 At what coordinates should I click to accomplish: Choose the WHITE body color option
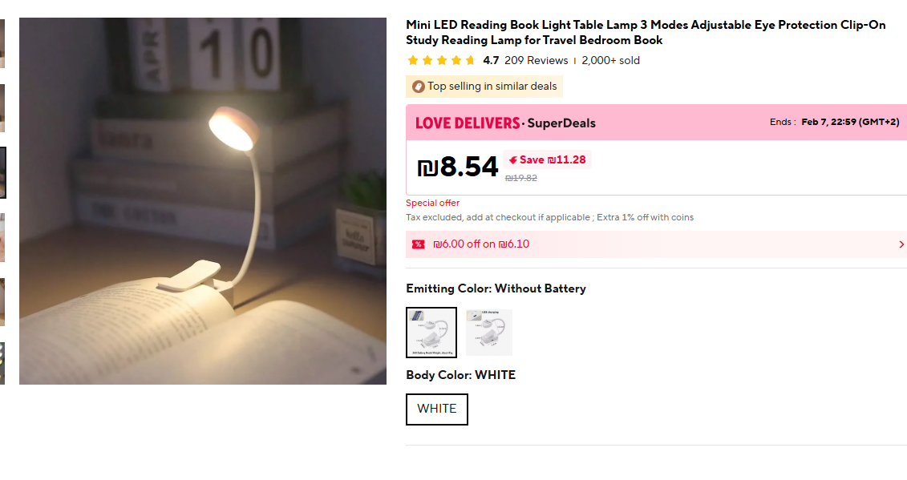point(437,409)
